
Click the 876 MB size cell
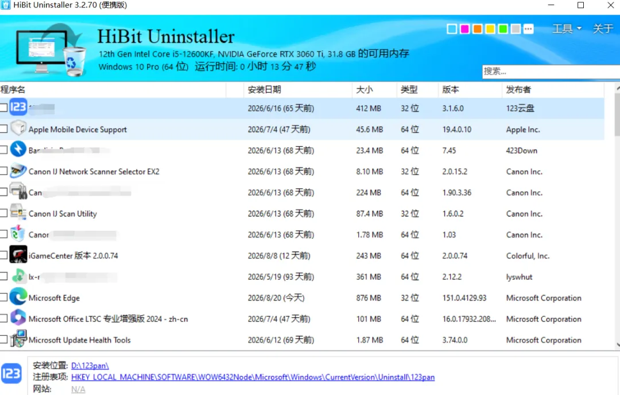(368, 298)
